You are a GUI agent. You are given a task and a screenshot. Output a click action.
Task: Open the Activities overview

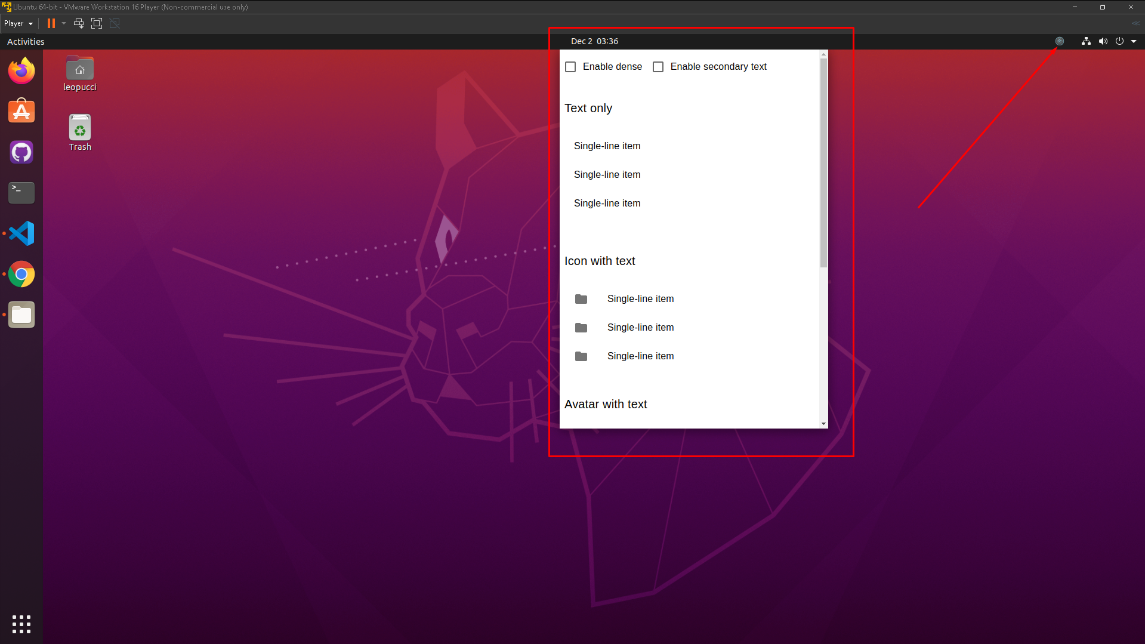(x=26, y=41)
